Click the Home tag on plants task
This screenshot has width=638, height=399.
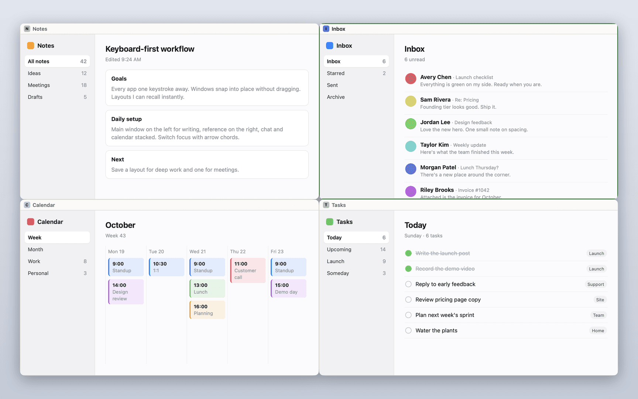click(x=598, y=331)
